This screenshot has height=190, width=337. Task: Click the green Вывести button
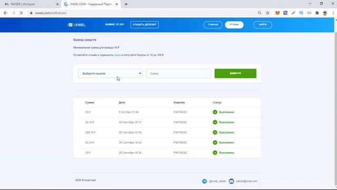[235, 73]
